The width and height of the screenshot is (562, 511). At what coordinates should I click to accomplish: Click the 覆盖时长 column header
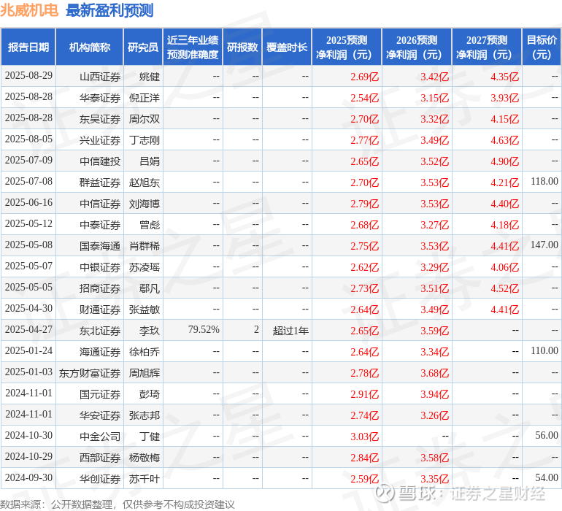click(287, 47)
